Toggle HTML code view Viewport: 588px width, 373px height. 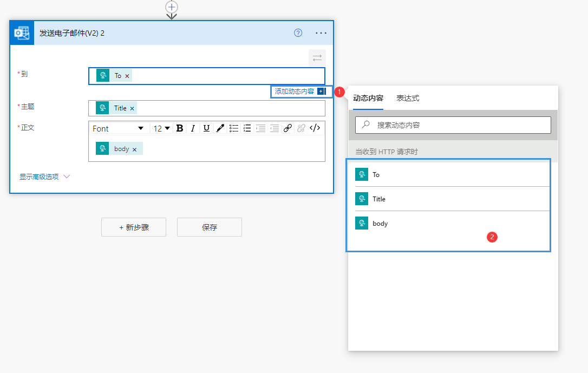coord(315,128)
